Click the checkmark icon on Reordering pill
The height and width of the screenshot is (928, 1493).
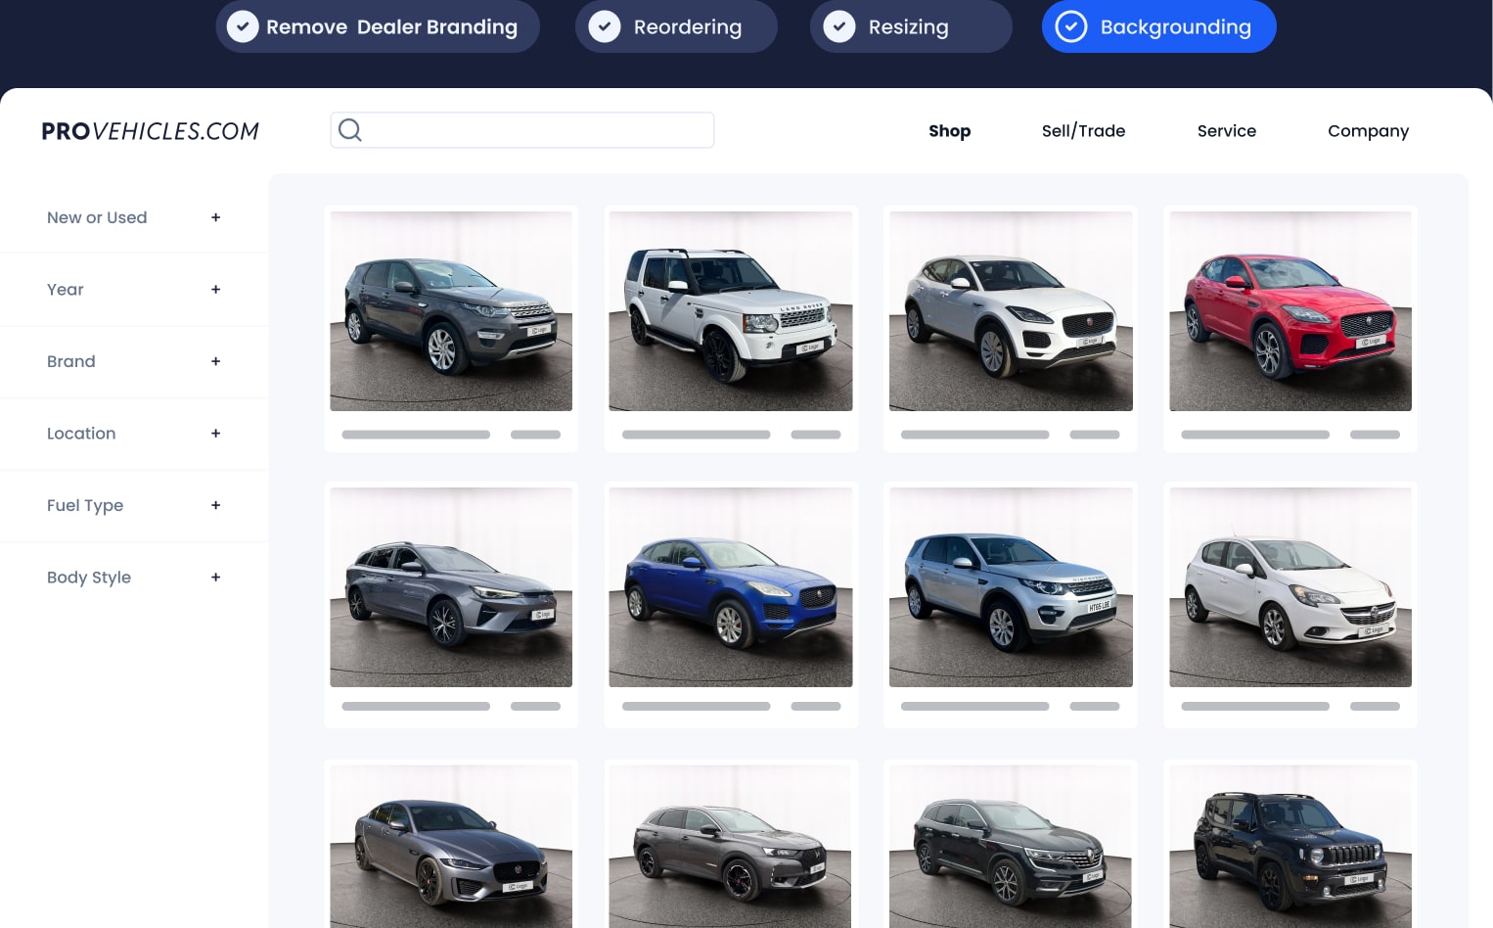[605, 26]
